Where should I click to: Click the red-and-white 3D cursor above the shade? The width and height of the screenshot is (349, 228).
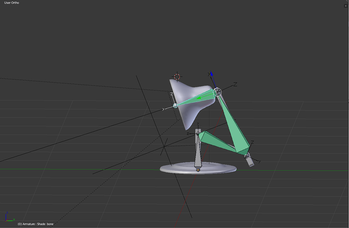(177, 76)
